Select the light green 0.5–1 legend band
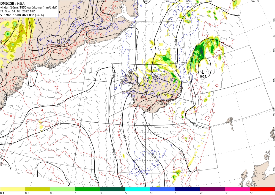The width and height of the screenshot is (275, 195). pos(62,189)
